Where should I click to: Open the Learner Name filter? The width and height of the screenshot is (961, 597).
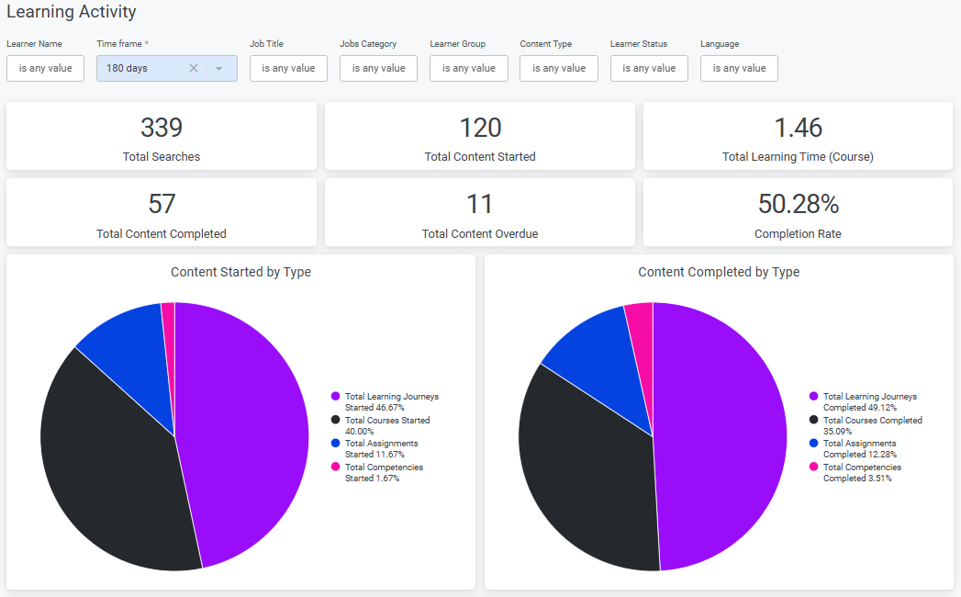(x=45, y=68)
